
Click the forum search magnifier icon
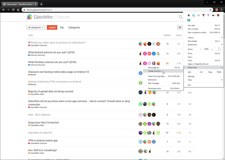181,17
